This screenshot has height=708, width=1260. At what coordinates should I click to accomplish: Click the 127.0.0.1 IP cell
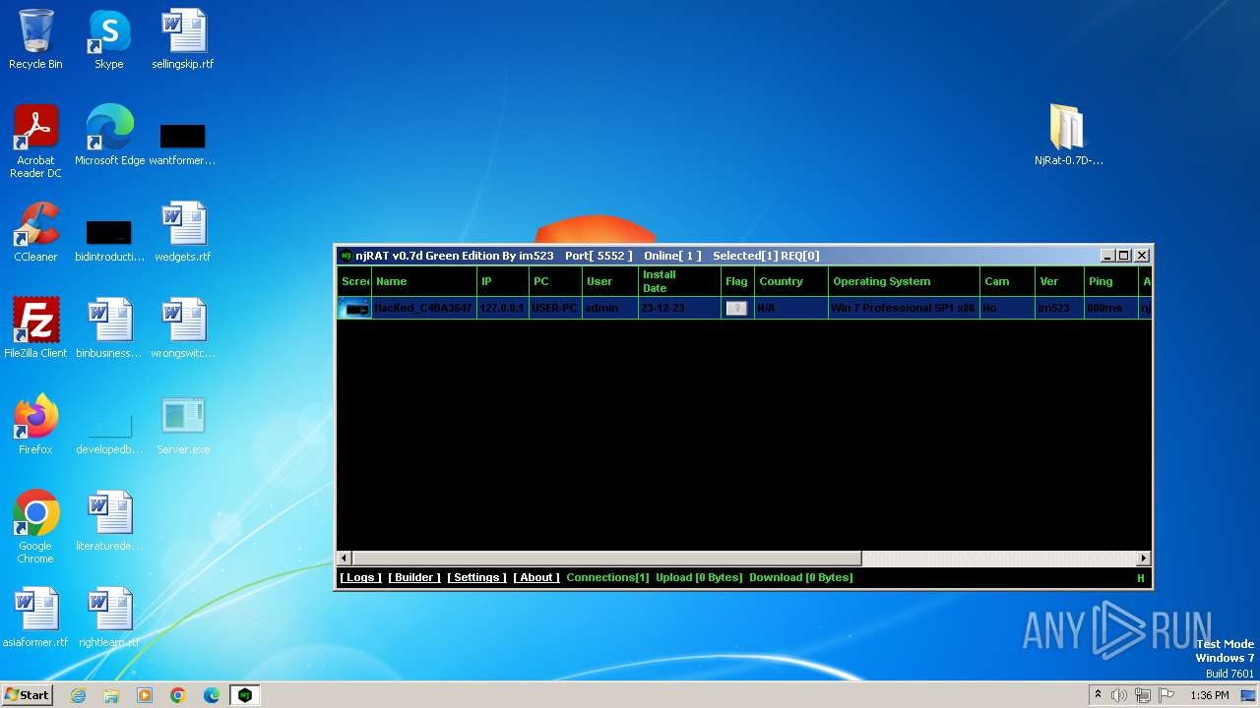503,308
